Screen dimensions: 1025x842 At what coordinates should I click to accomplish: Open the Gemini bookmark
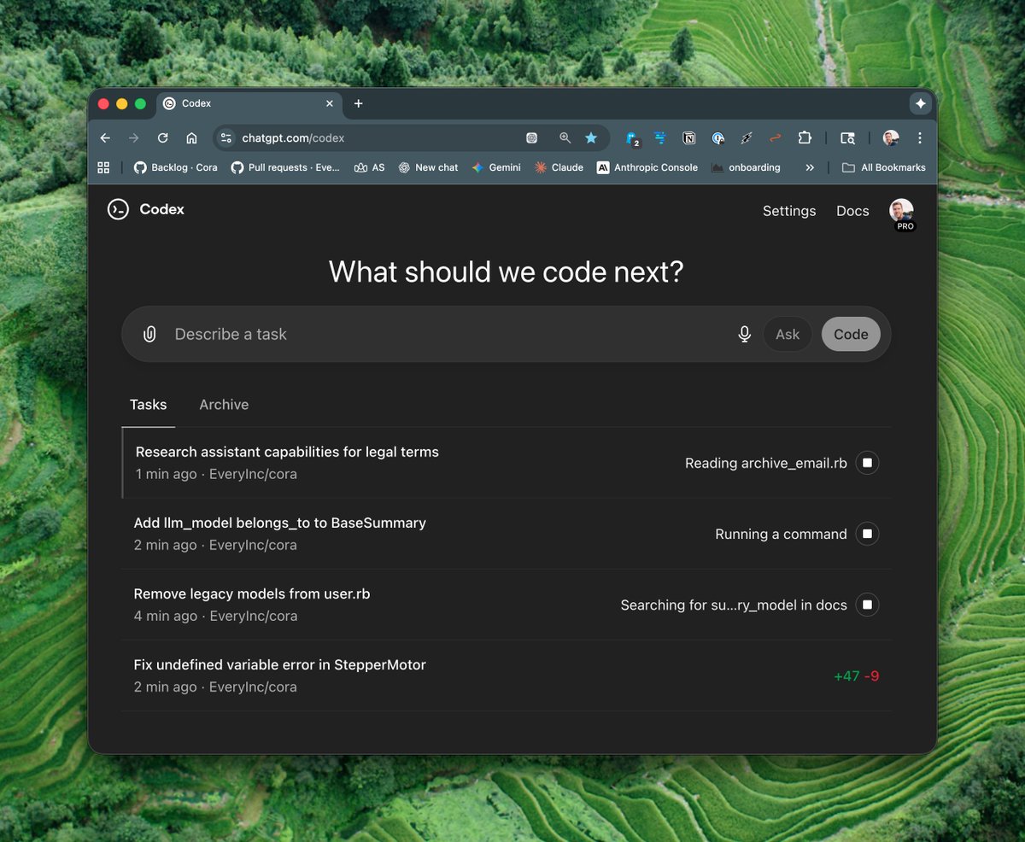496,167
